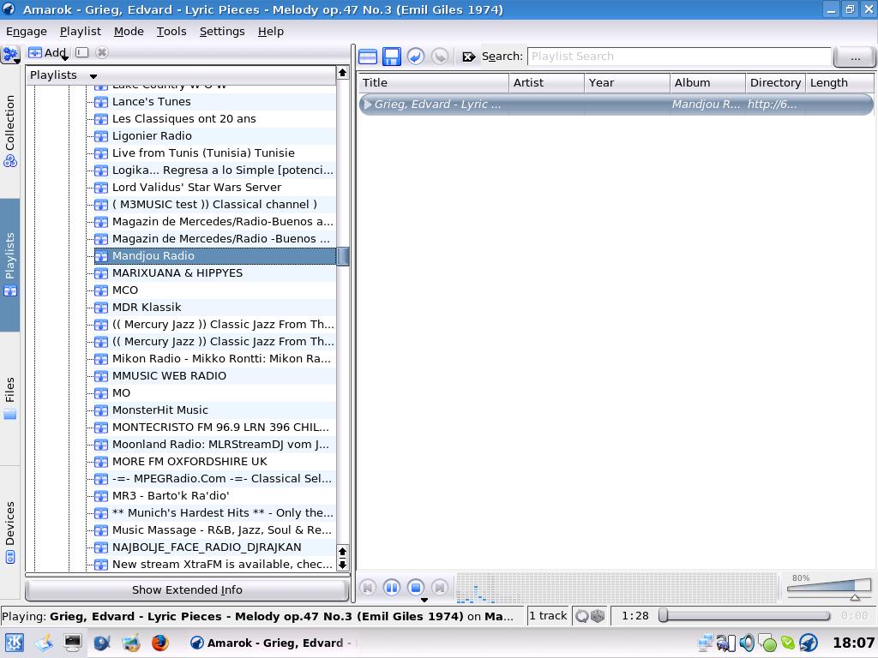Screen dimensions: 878x658
Task: Click the next track button
Action: pos(440,588)
